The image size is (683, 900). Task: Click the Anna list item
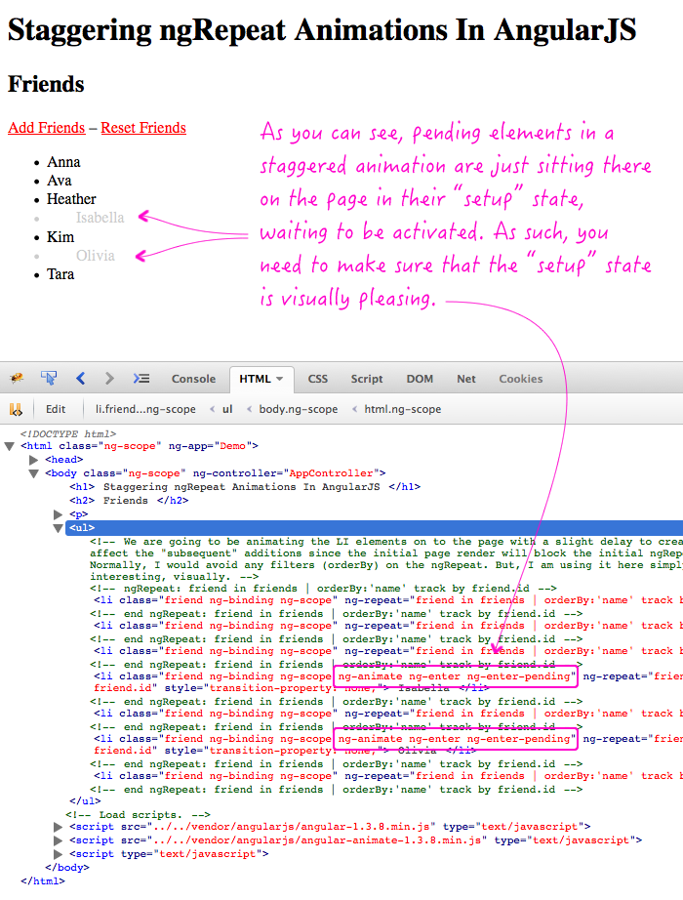[x=63, y=162]
